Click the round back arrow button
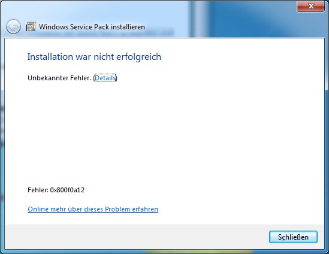The height and width of the screenshot is (254, 329). click(13, 26)
